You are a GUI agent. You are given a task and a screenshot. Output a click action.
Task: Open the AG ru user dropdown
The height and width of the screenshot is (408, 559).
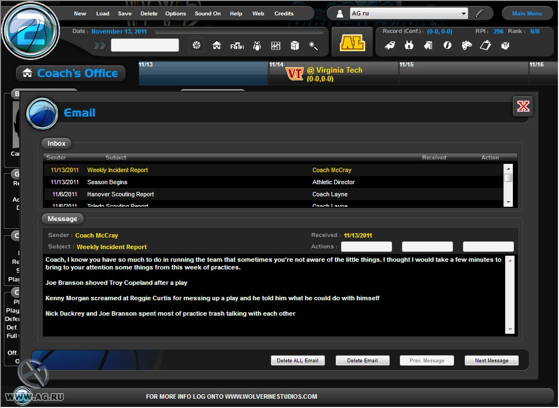tap(409, 13)
